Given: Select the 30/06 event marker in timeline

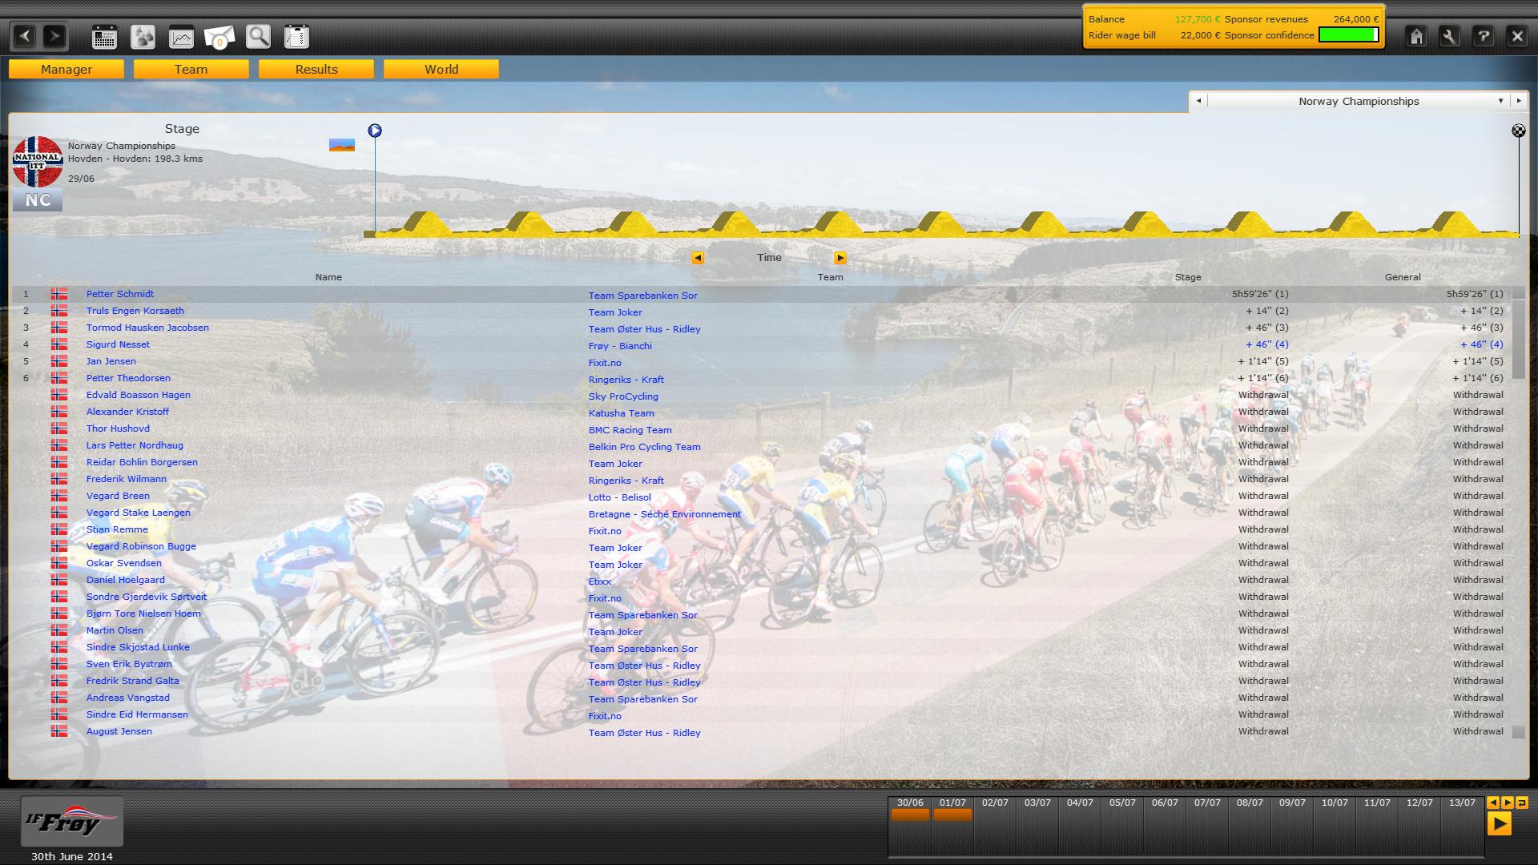Looking at the screenshot, I should [910, 815].
